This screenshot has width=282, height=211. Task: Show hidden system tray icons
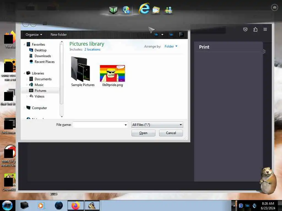point(234,206)
